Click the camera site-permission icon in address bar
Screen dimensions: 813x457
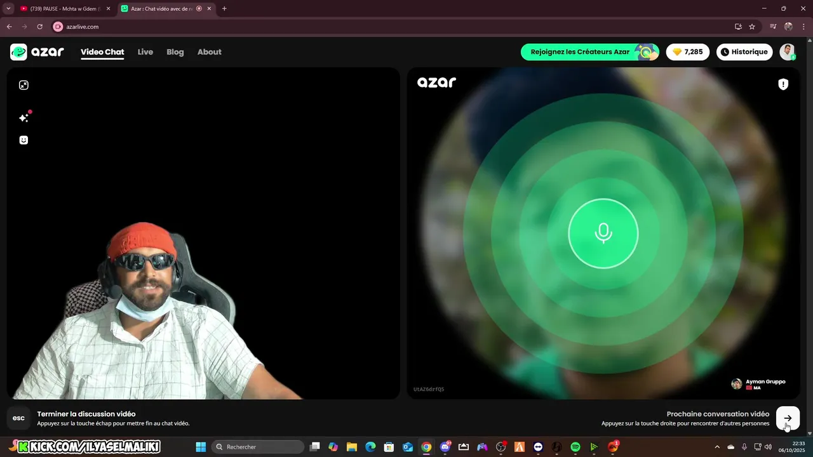coord(58,27)
